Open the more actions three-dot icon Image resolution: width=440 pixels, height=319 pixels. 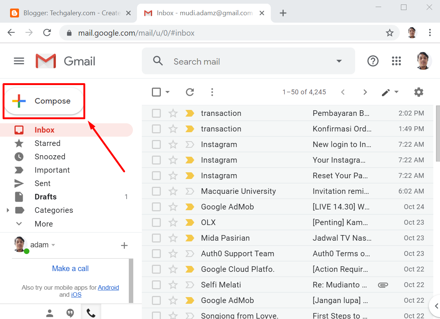(212, 92)
